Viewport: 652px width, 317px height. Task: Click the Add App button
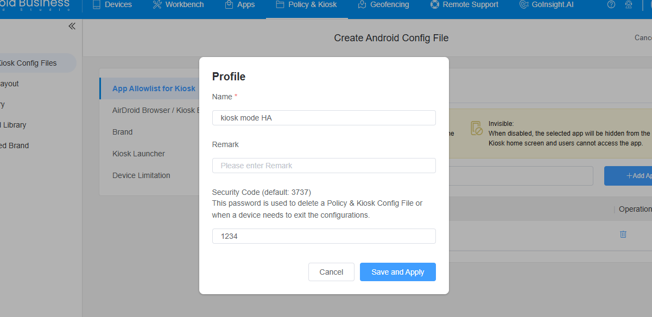coord(636,175)
